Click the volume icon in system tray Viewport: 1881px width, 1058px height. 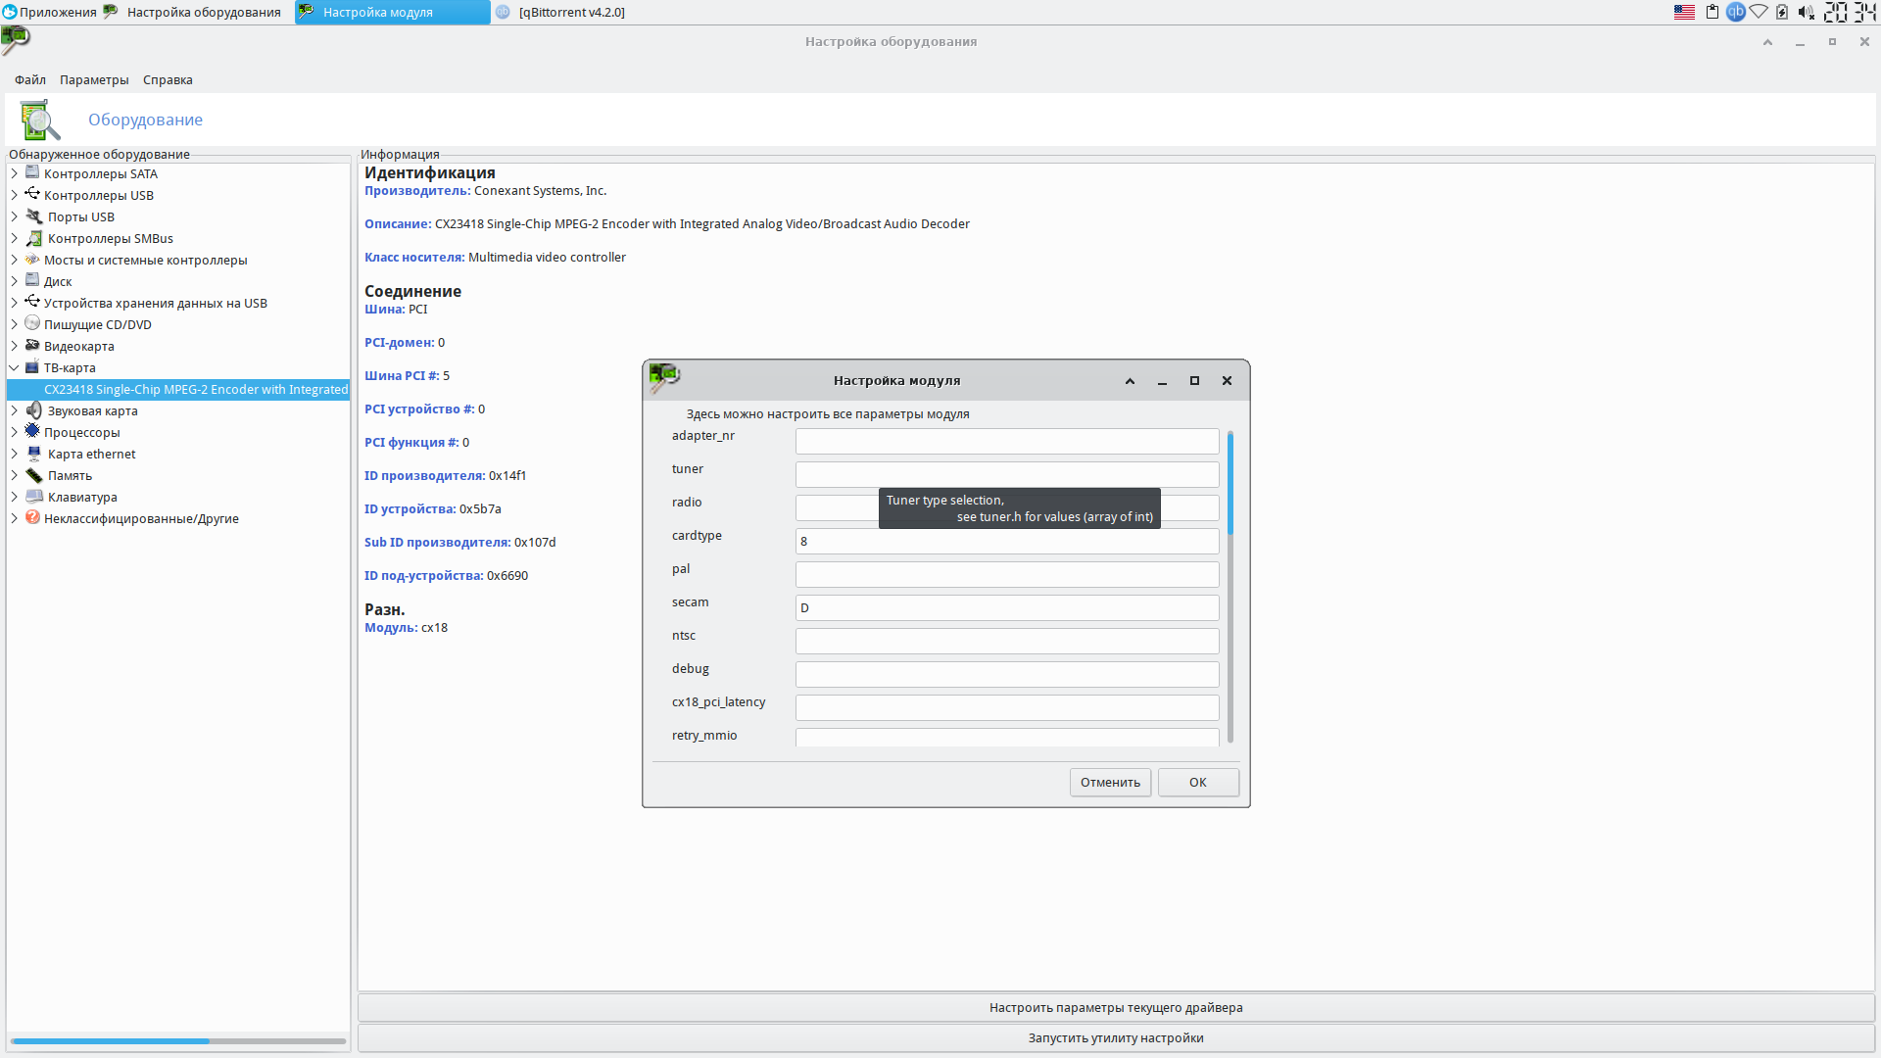pos(1806,12)
